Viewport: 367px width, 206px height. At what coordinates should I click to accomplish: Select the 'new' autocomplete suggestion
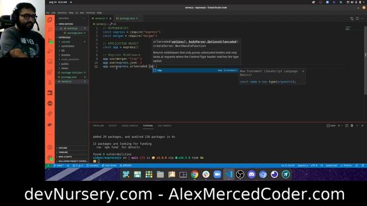coord(195,70)
